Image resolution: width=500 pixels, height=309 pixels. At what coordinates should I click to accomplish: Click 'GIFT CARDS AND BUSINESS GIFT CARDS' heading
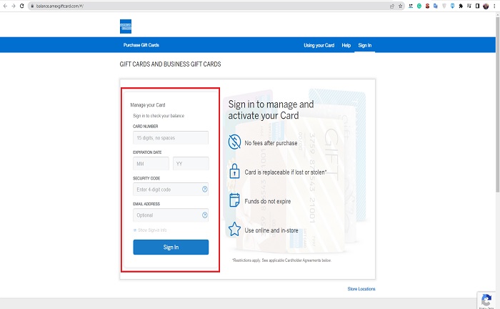(170, 64)
